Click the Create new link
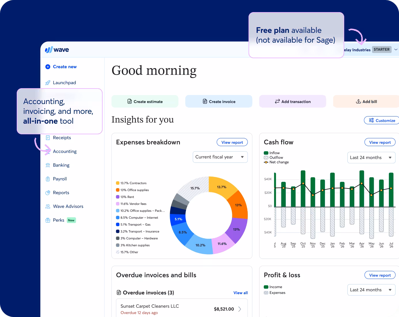The image size is (399, 317). tap(65, 67)
